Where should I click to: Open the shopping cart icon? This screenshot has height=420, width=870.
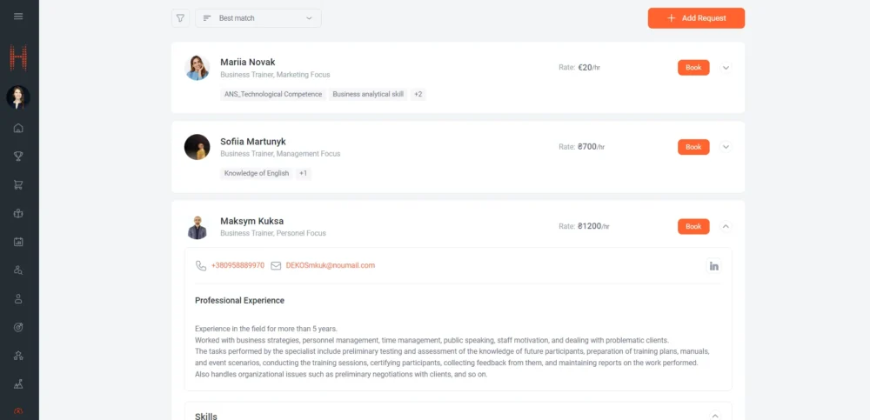click(x=19, y=185)
